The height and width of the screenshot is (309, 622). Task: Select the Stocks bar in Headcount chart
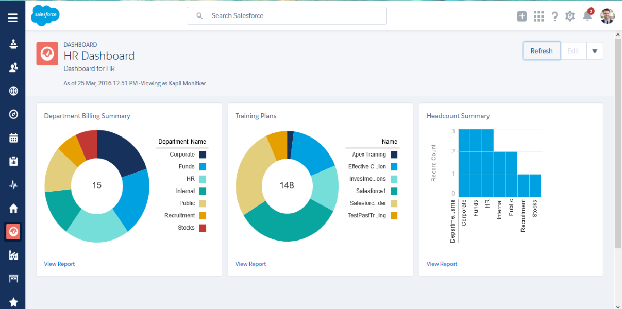[x=535, y=185]
